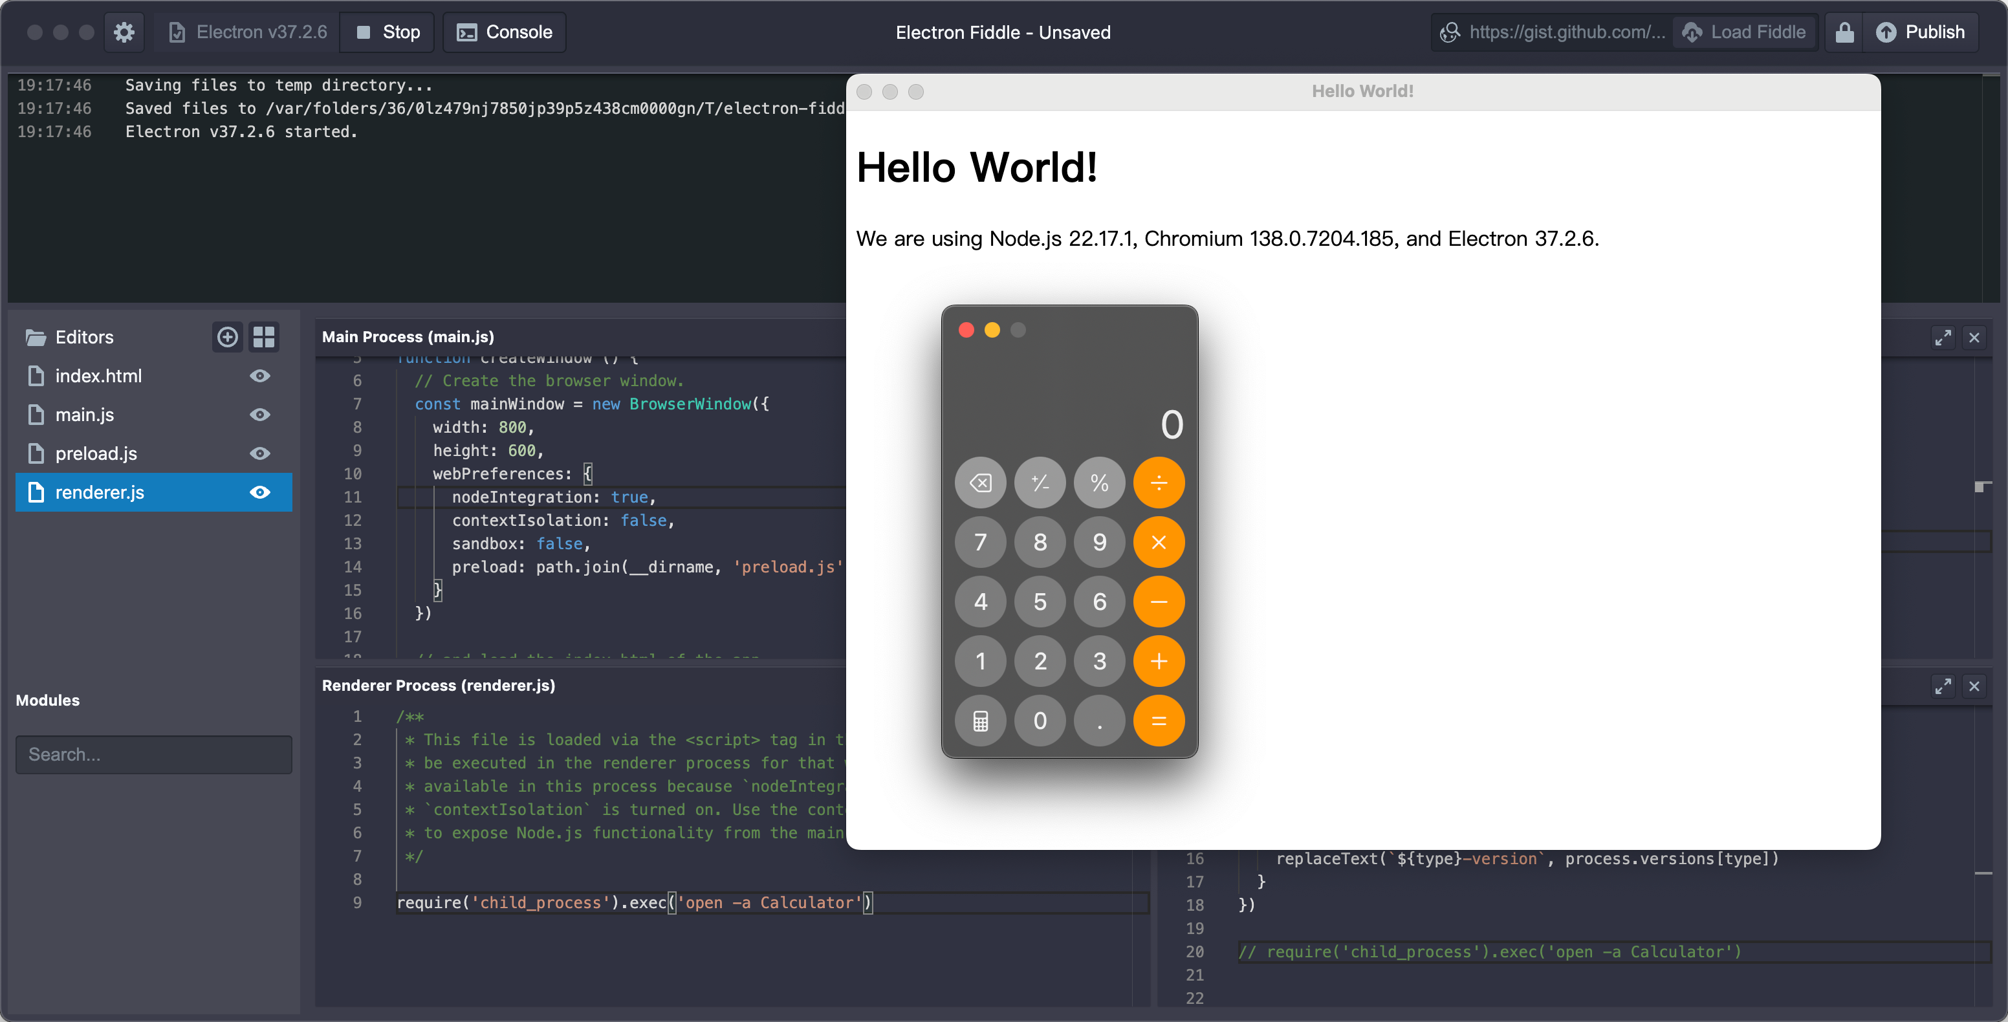Screen dimensions: 2008x1022
Task: Maximize the upper right editor panel
Action: 1943,338
